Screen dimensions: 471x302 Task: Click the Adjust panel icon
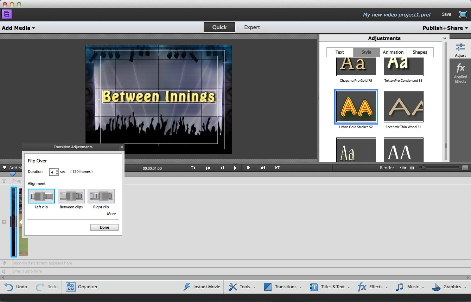[460, 47]
